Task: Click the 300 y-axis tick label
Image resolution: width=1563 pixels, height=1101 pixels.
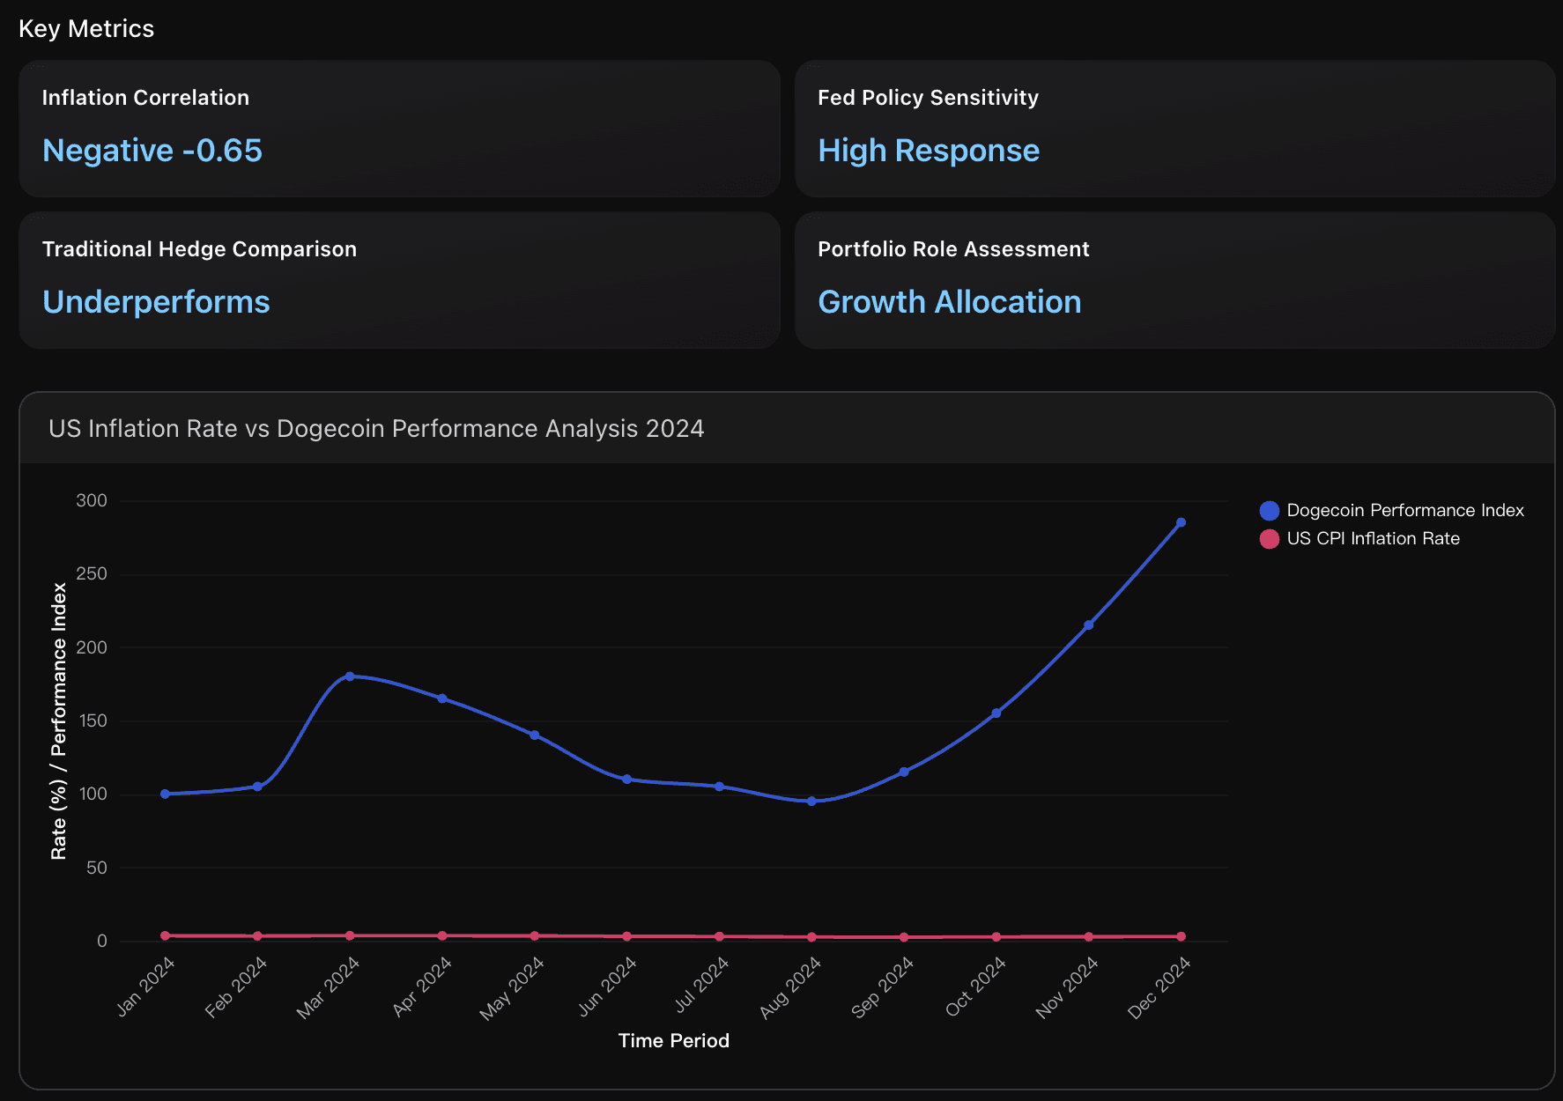Action: click(x=92, y=500)
